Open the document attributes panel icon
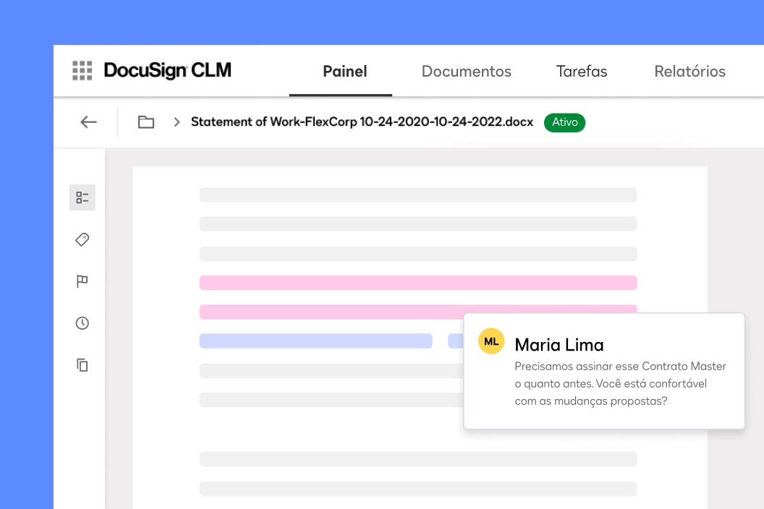 [x=82, y=197]
